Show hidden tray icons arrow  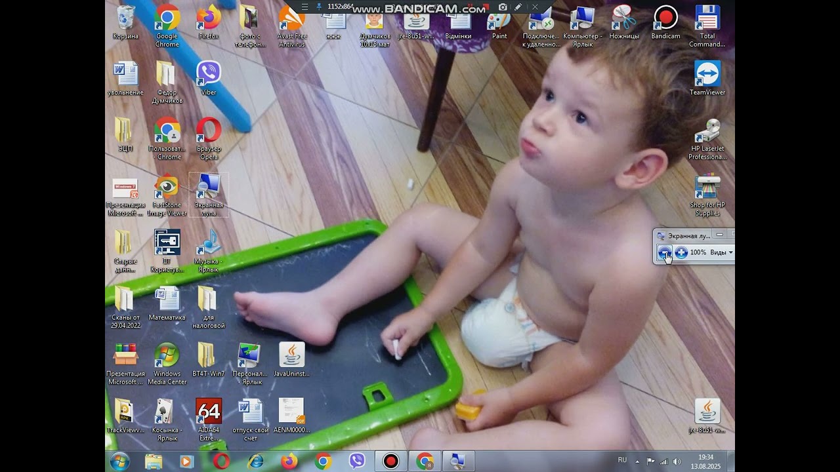pos(637,462)
